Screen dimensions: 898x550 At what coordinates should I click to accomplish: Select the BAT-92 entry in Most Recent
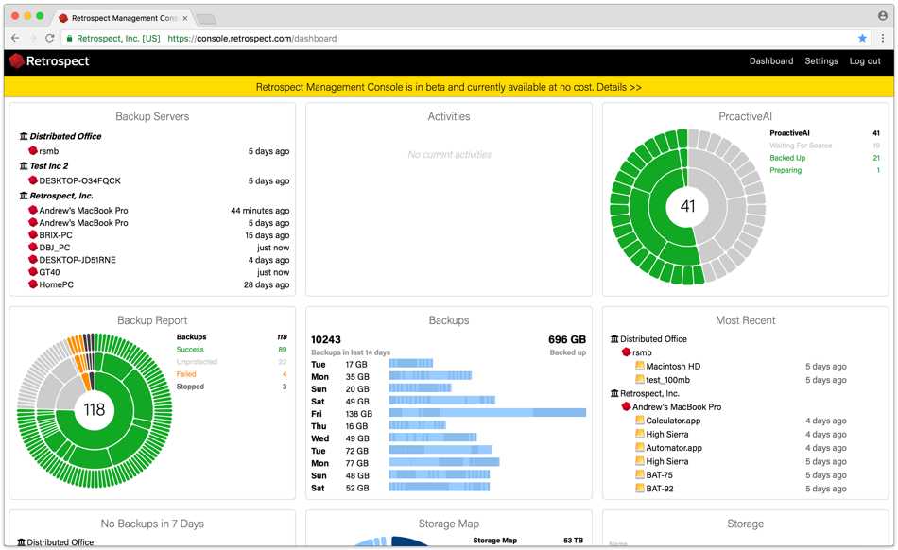pyautogui.click(x=740, y=489)
